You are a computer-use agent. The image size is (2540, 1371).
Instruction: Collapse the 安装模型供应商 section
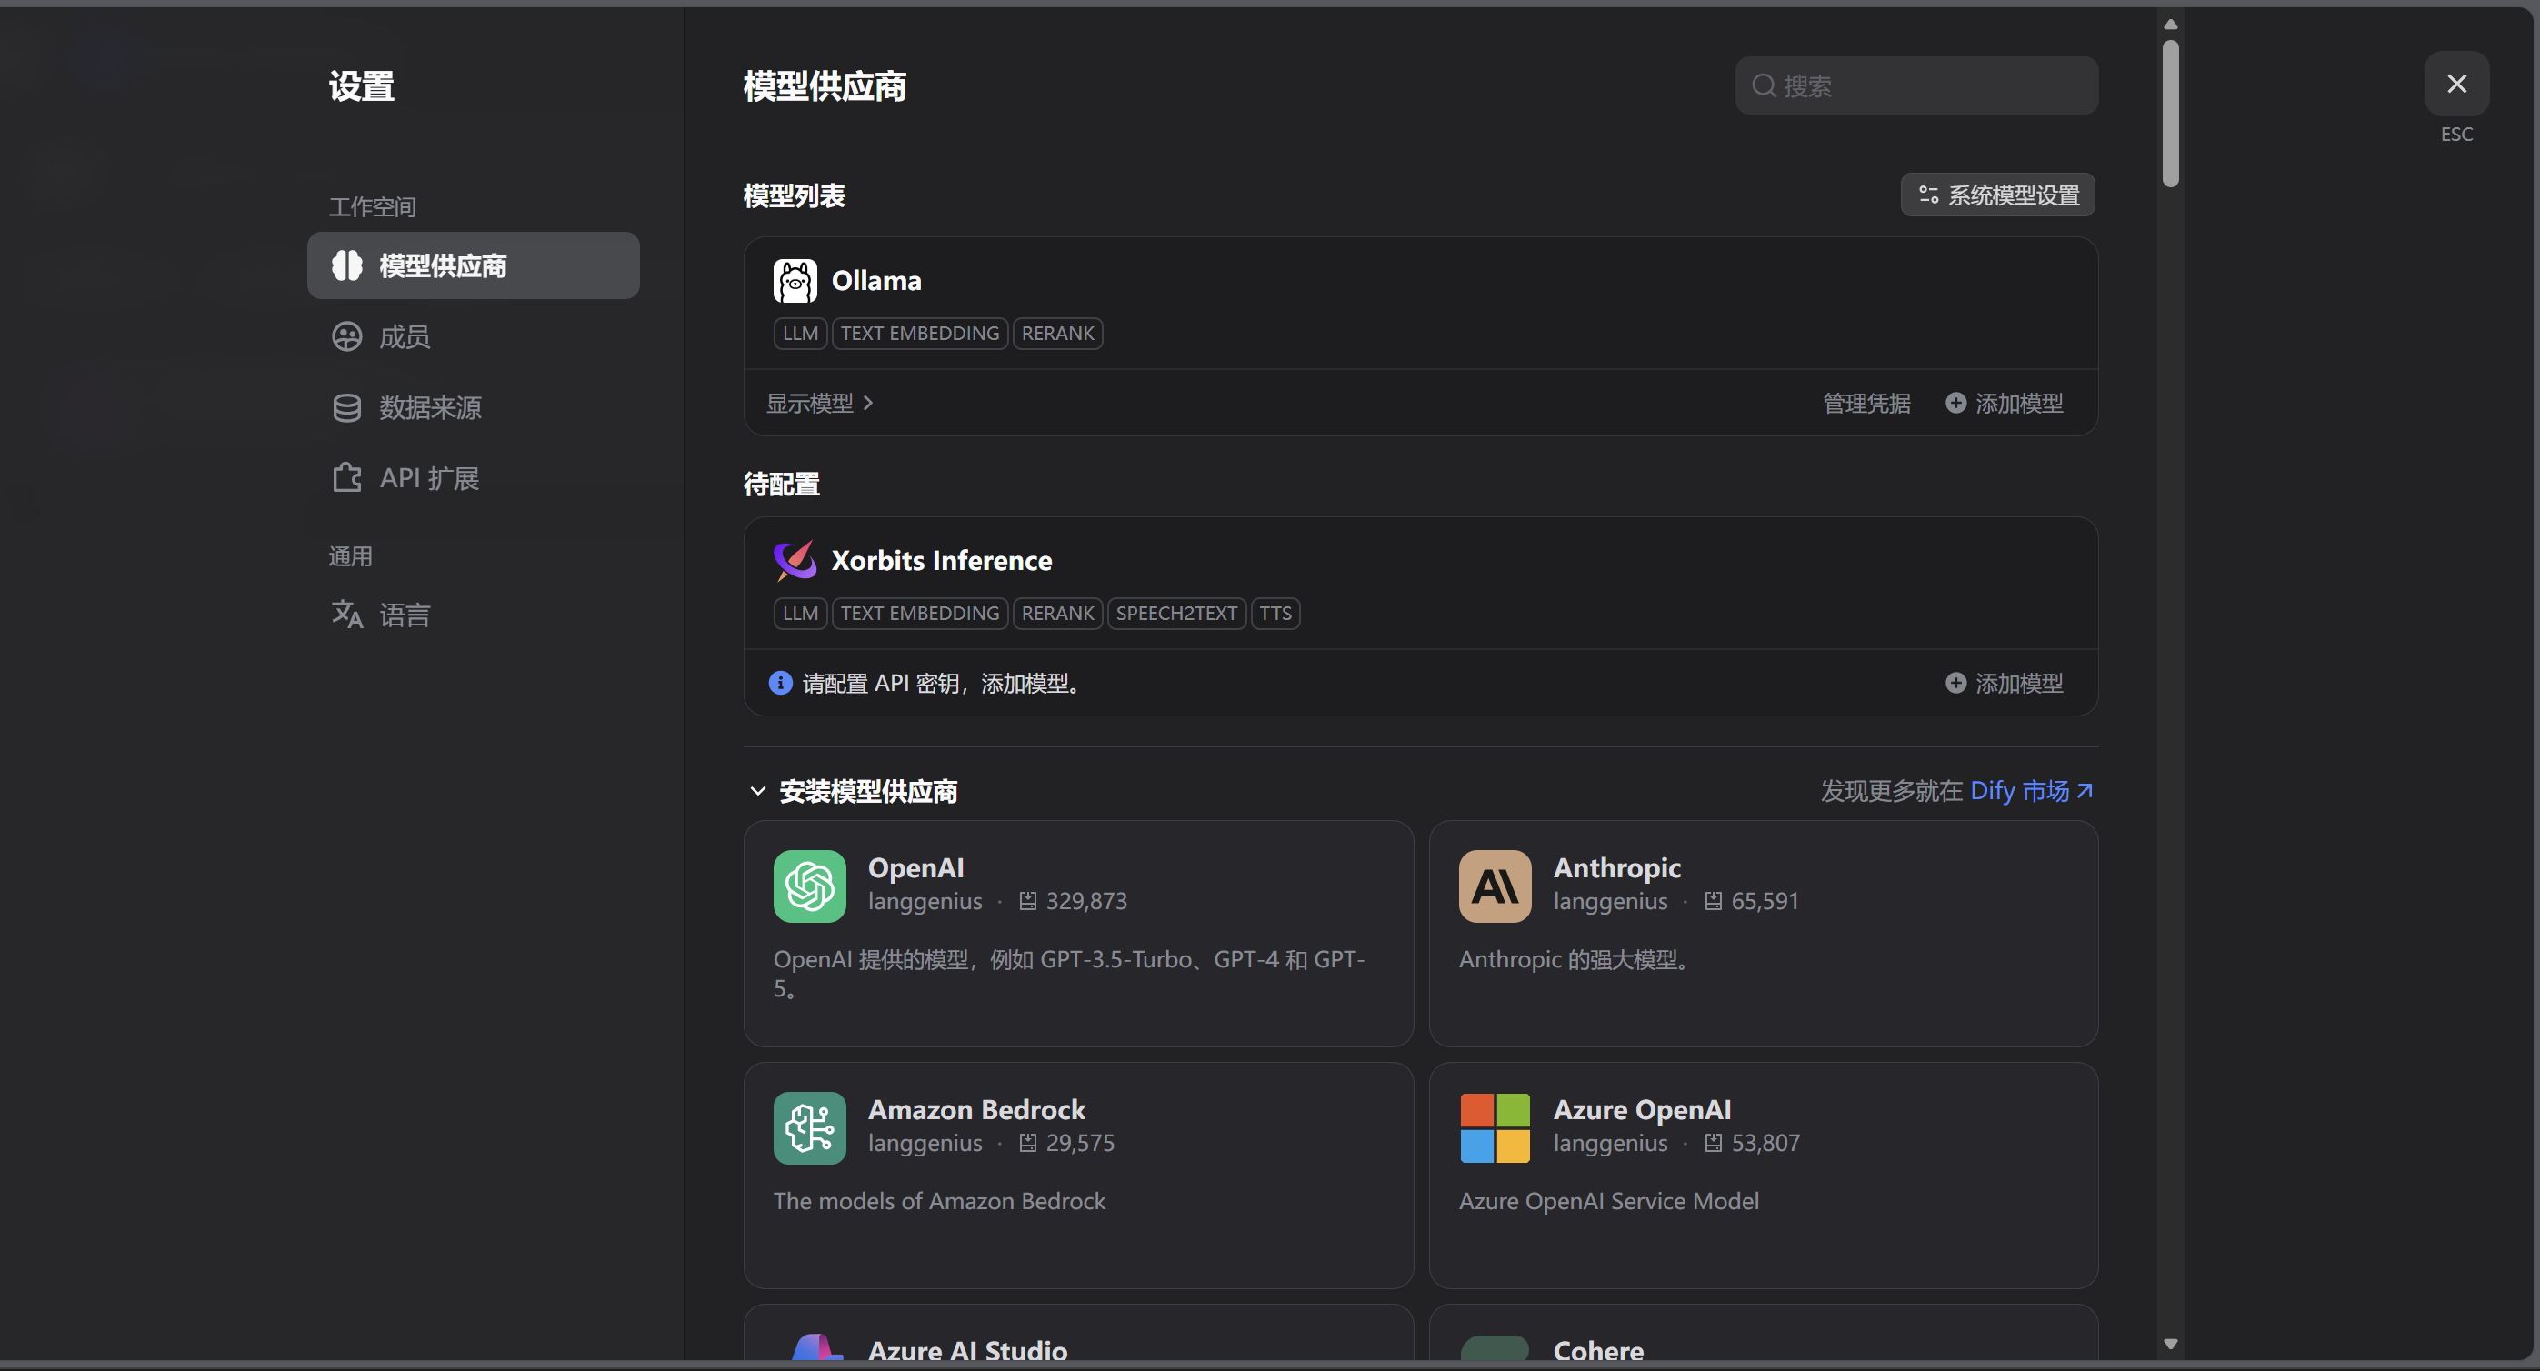point(758,790)
